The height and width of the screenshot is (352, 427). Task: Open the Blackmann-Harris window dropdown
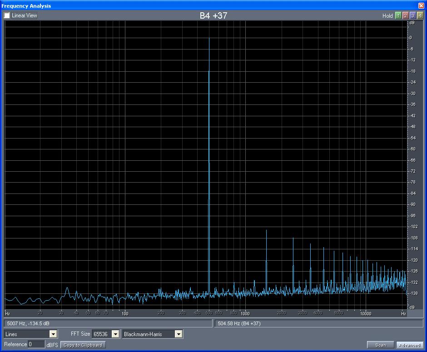tap(179, 334)
